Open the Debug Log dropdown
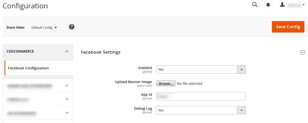 tap(201, 110)
